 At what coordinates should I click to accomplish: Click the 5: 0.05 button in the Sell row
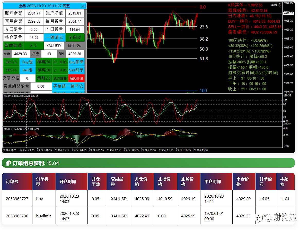pos(60,70)
